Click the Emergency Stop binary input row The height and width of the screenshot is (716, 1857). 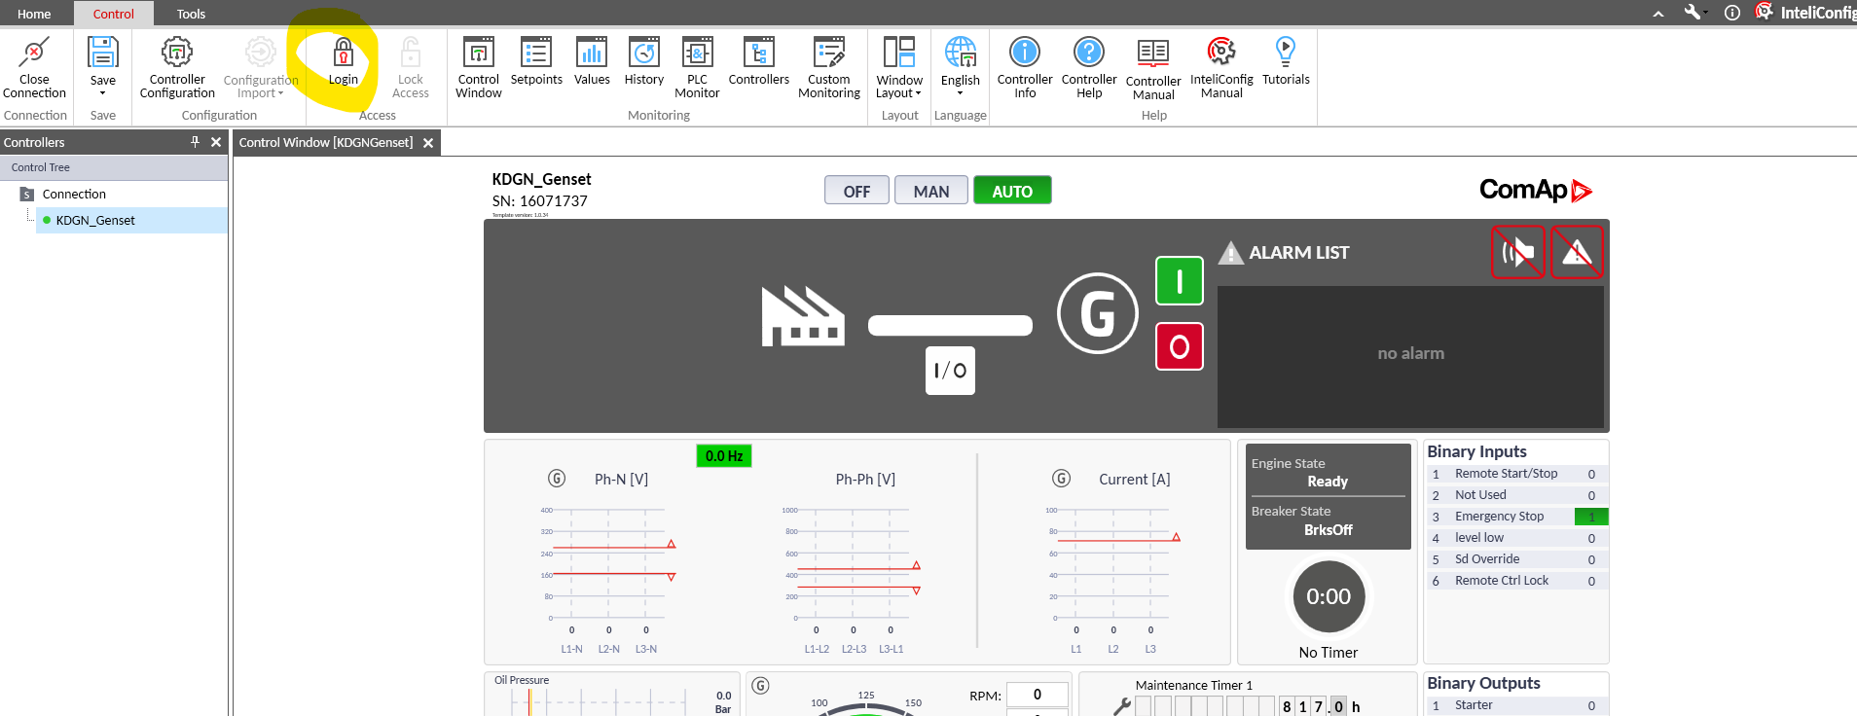click(x=1517, y=517)
